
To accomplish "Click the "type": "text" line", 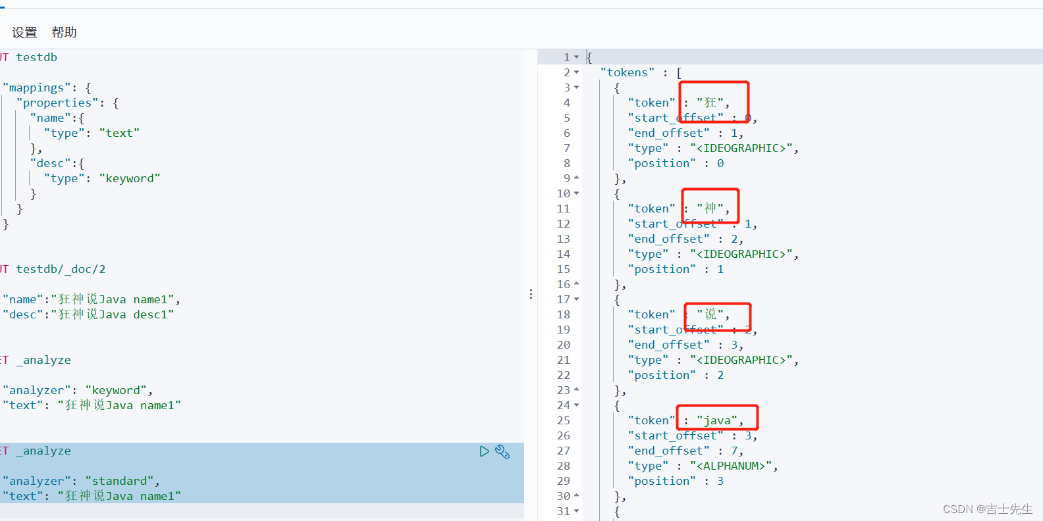I will [92, 133].
